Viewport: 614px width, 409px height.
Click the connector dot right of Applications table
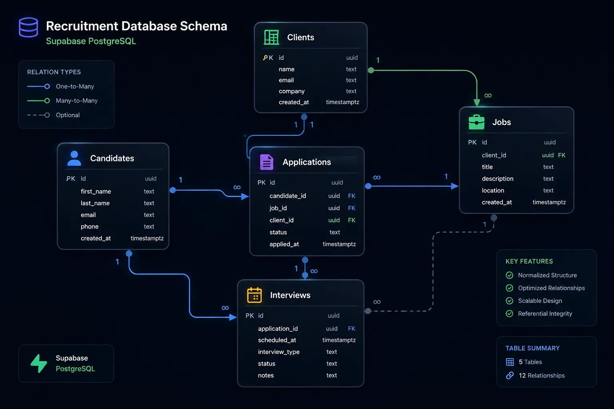[x=368, y=186]
